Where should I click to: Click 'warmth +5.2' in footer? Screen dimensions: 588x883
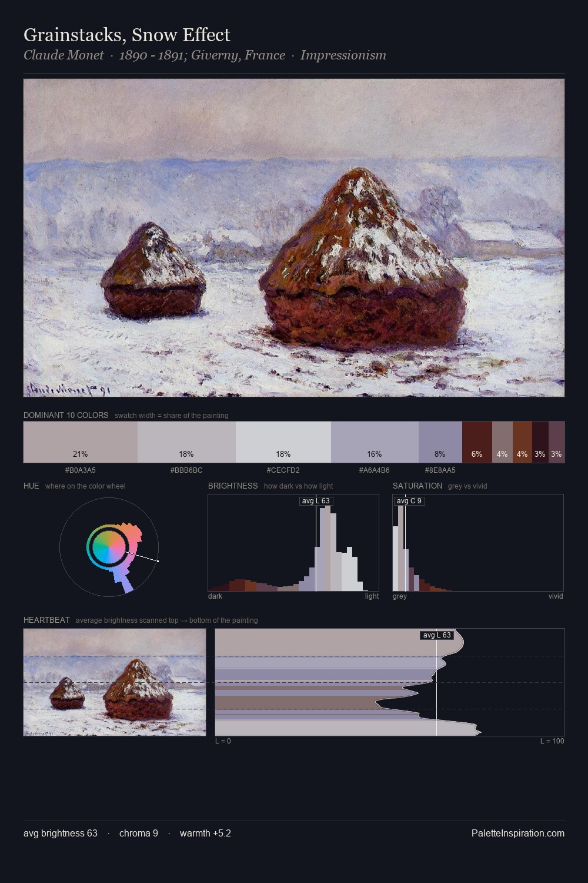(205, 833)
